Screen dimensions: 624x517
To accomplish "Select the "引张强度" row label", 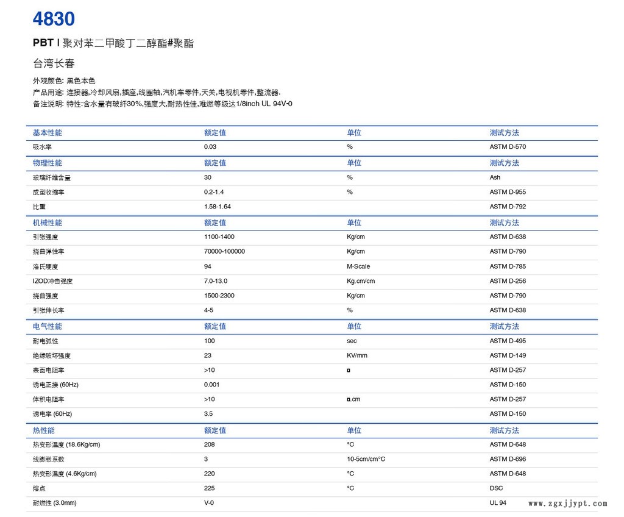I will pos(45,237).
